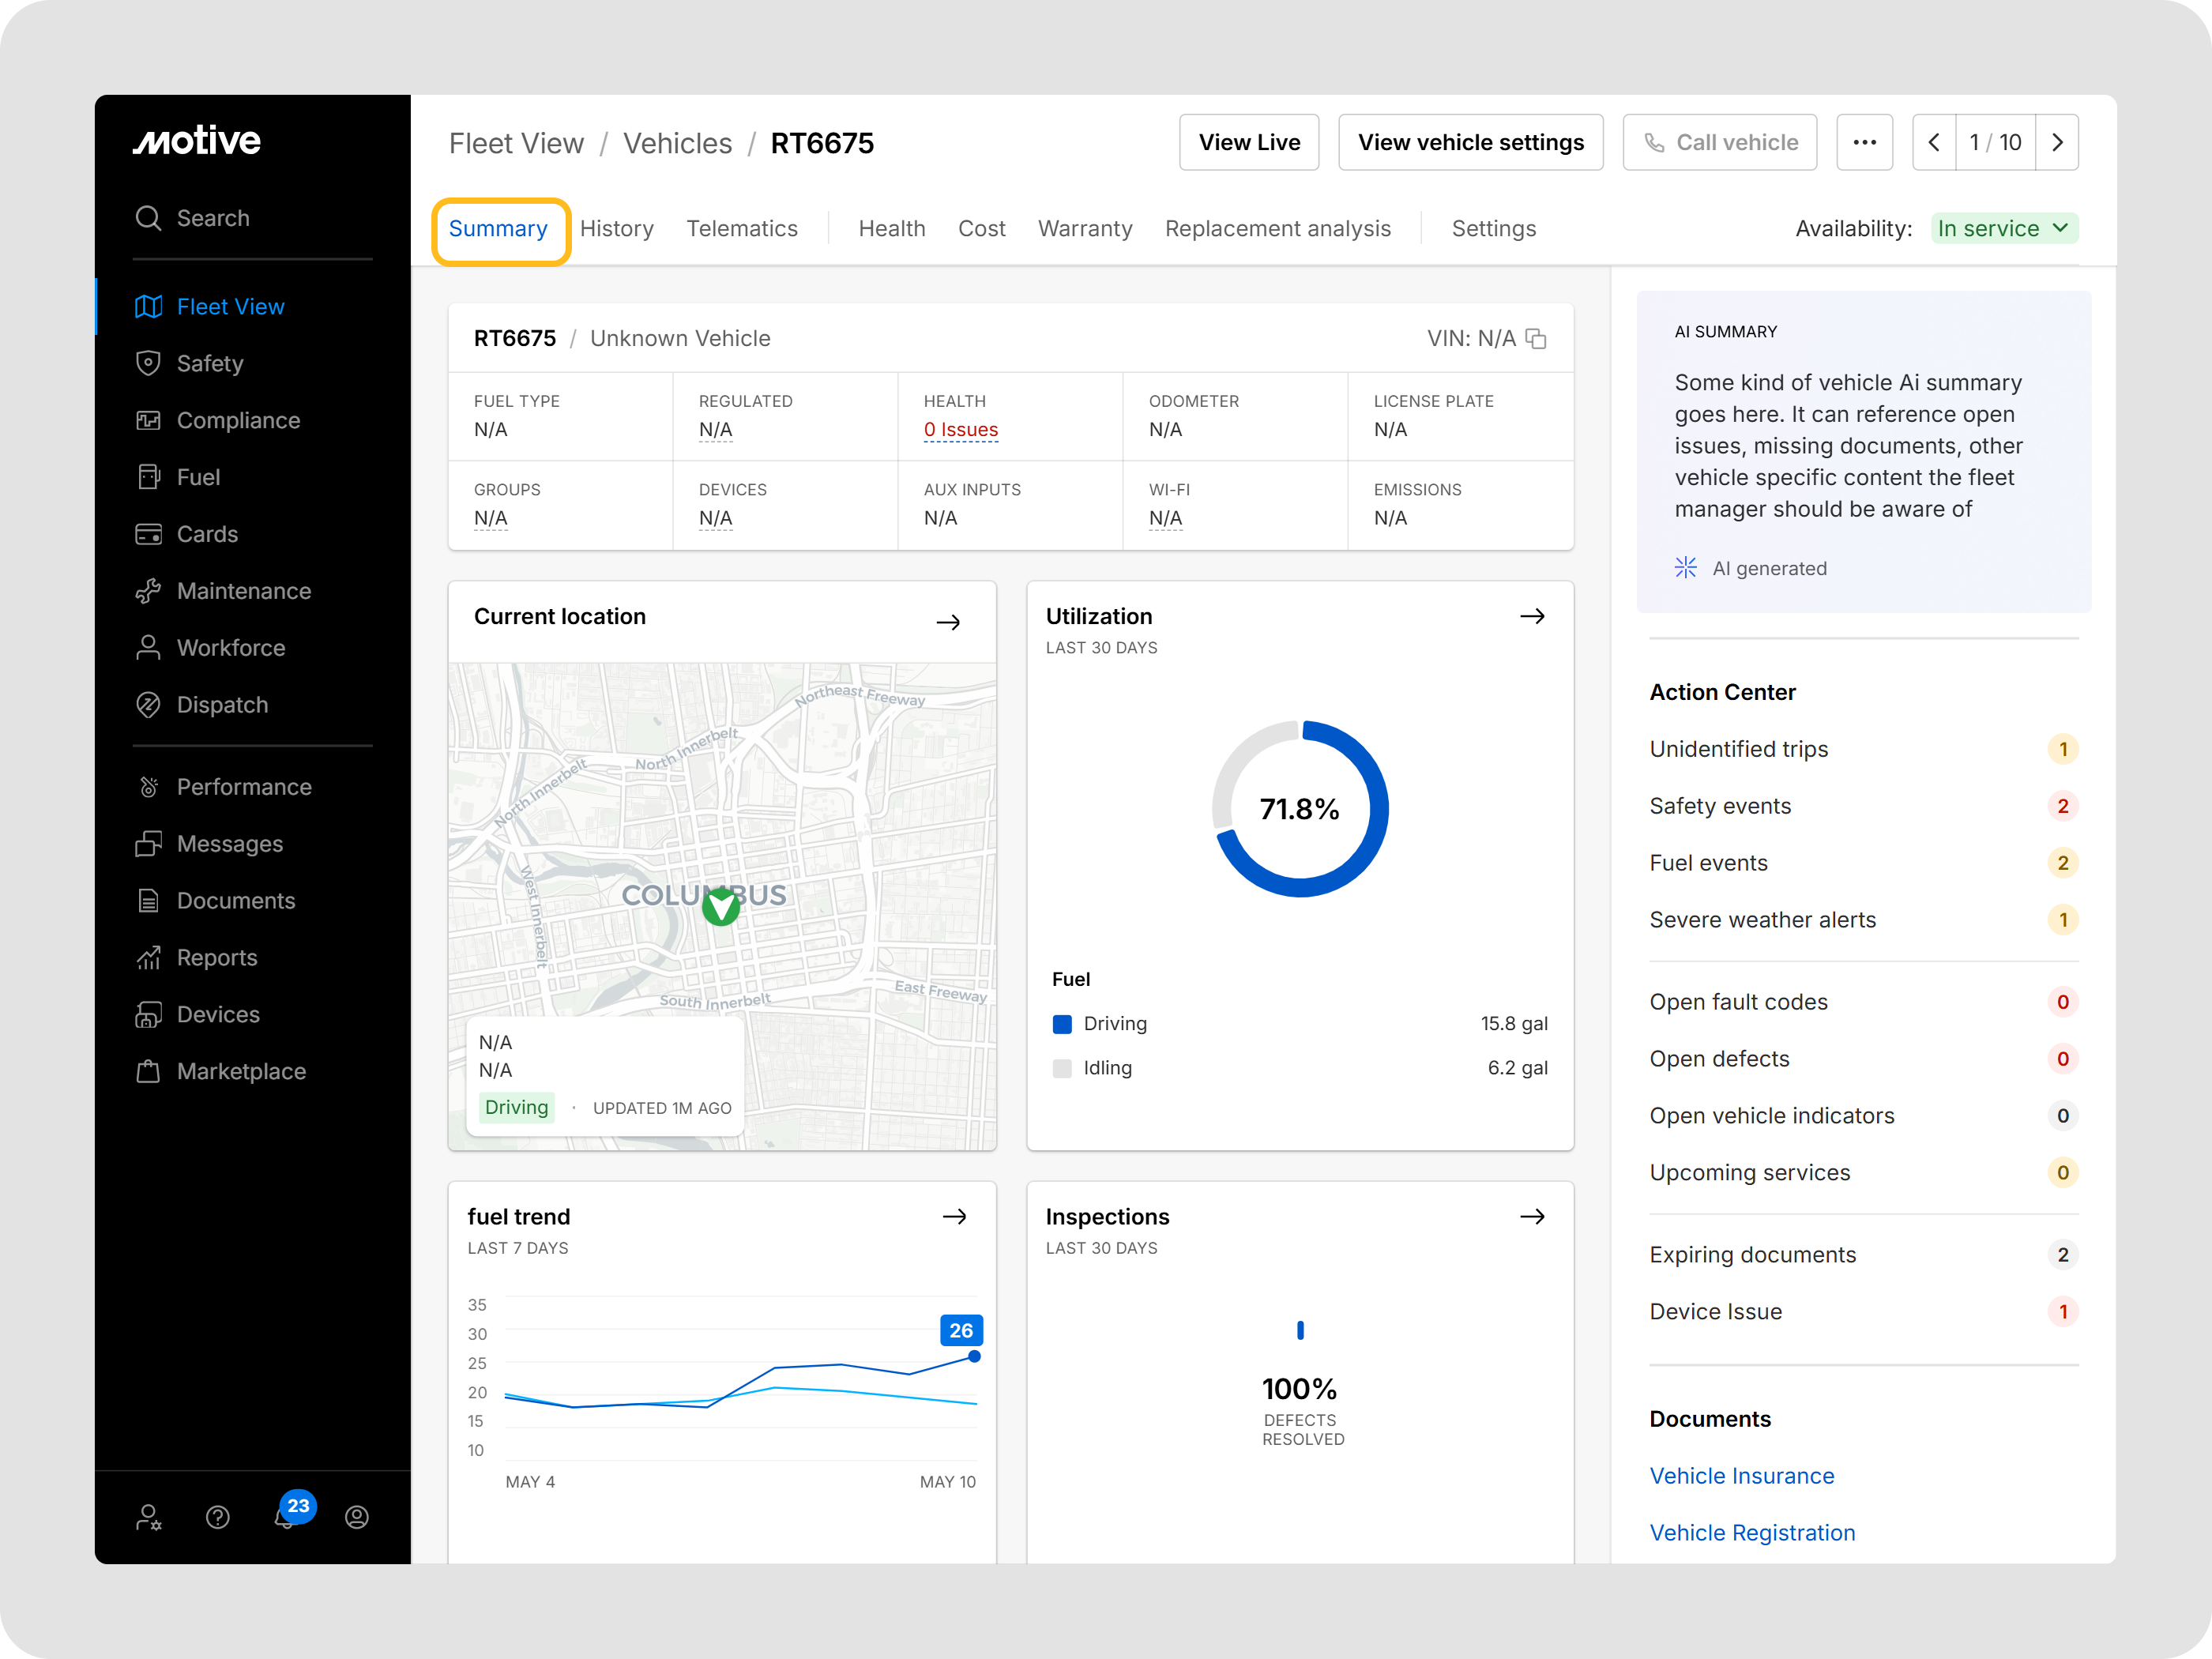Select the Summary tab

[x=498, y=229]
